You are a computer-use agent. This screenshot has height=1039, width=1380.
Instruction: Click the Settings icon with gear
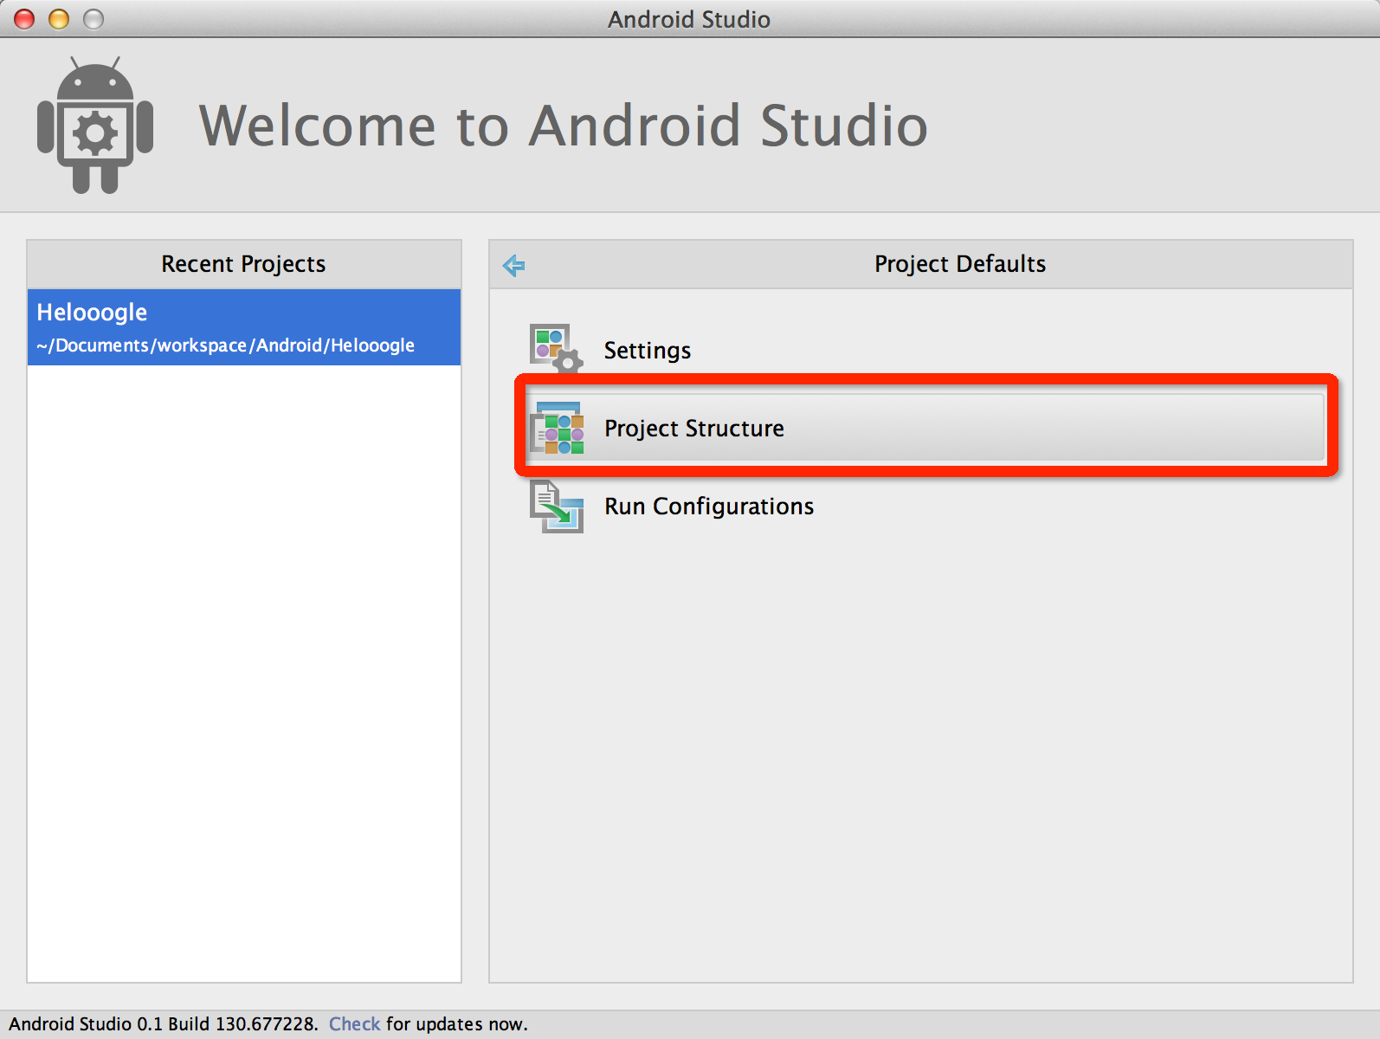[x=556, y=349]
